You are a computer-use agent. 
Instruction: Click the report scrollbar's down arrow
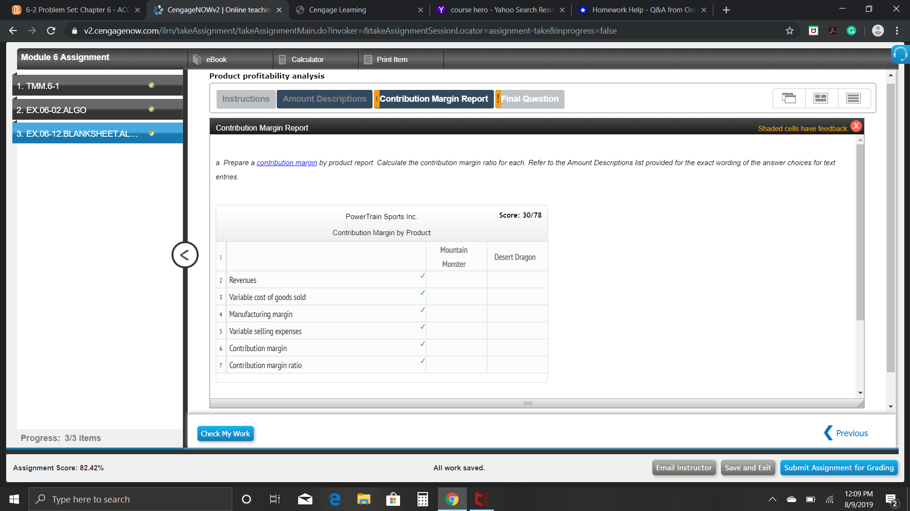coord(860,392)
